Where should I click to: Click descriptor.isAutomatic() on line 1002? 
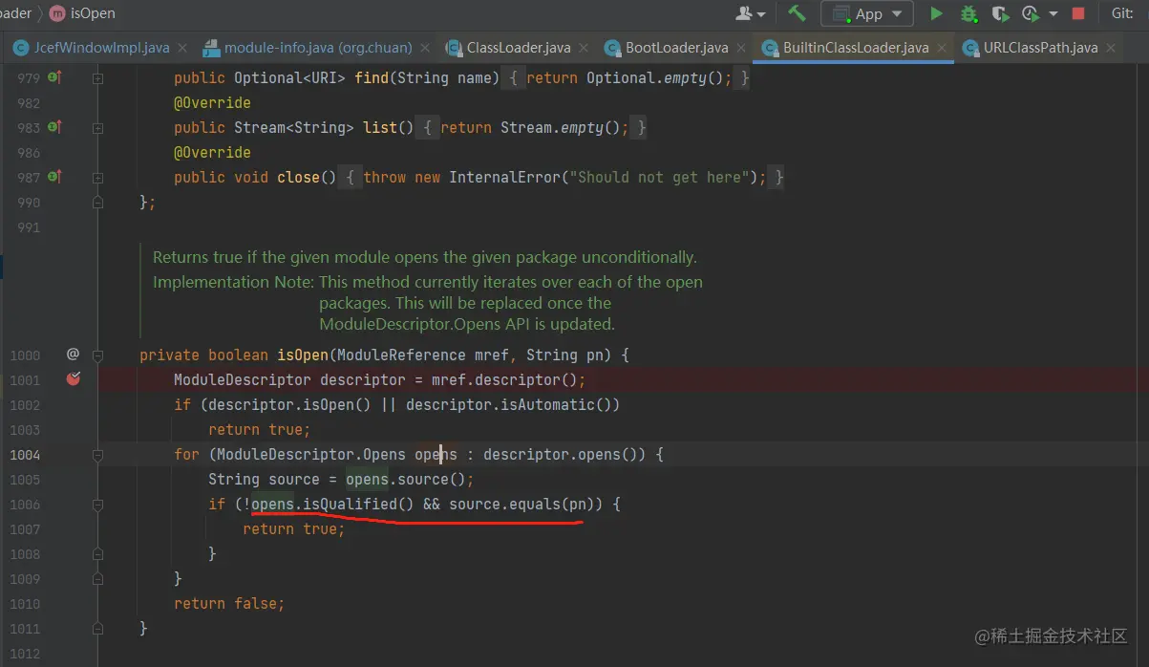tap(509, 404)
